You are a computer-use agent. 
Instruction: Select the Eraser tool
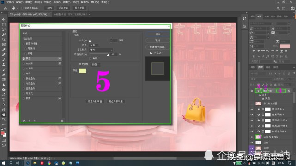(4, 74)
